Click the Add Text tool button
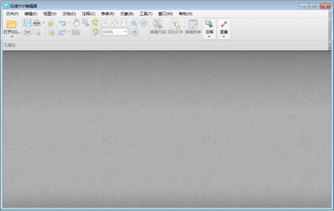 (175, 27)
